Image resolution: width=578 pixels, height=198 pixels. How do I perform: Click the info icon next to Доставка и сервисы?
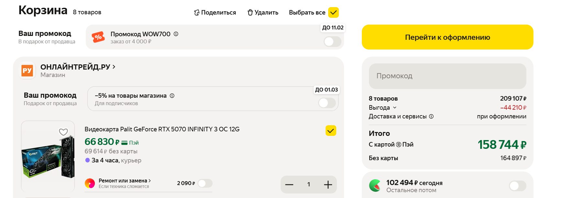[431, 116]
